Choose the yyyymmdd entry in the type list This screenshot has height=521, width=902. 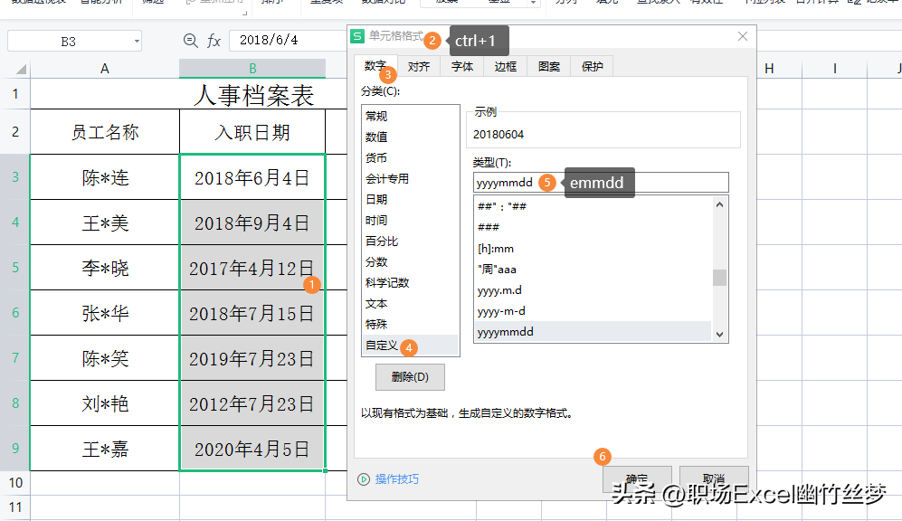point(593,332)
